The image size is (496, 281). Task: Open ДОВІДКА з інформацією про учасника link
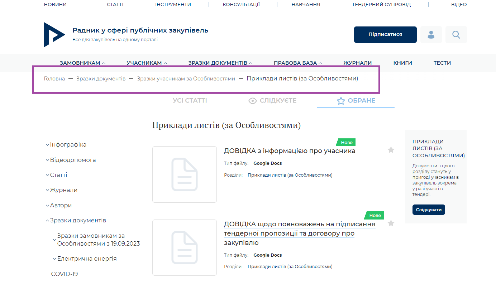(290, 151)
